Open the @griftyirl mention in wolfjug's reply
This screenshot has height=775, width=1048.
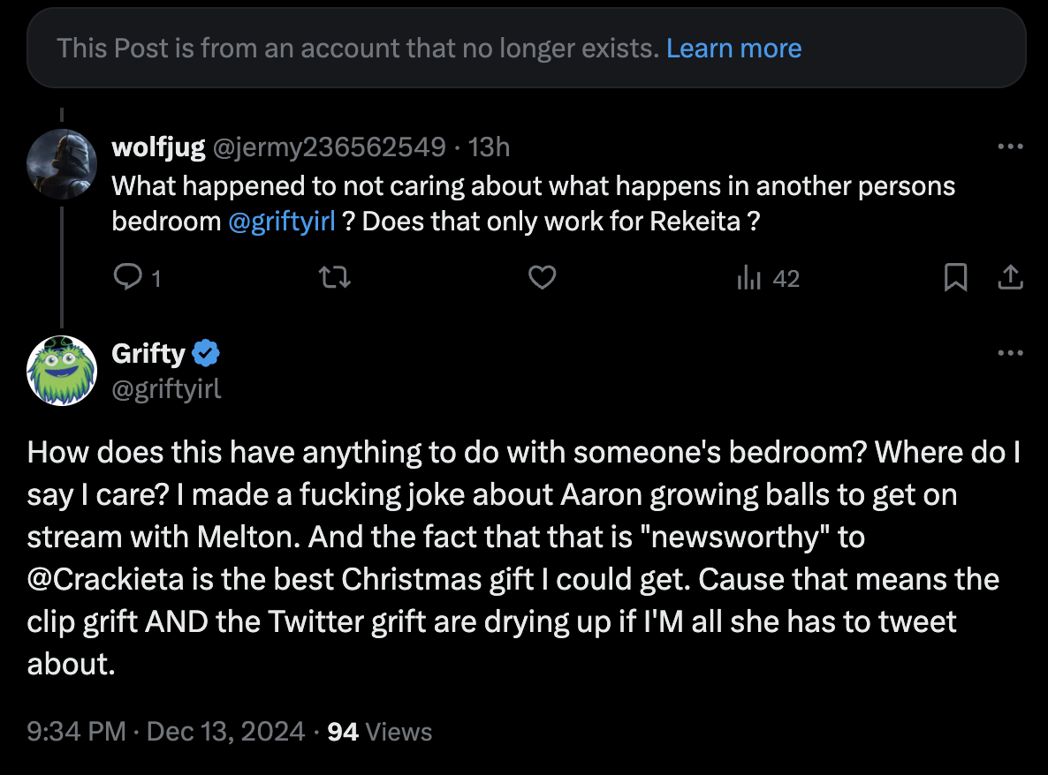tap(281, 222)
